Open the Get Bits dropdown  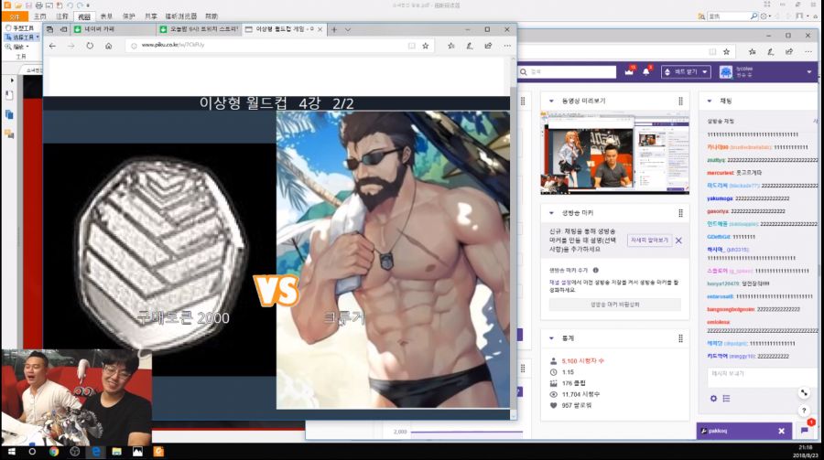(686, 72)
